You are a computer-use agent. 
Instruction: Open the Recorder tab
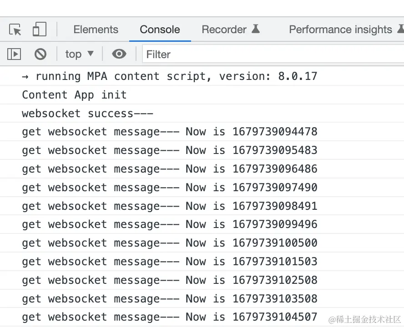(224, 30)
